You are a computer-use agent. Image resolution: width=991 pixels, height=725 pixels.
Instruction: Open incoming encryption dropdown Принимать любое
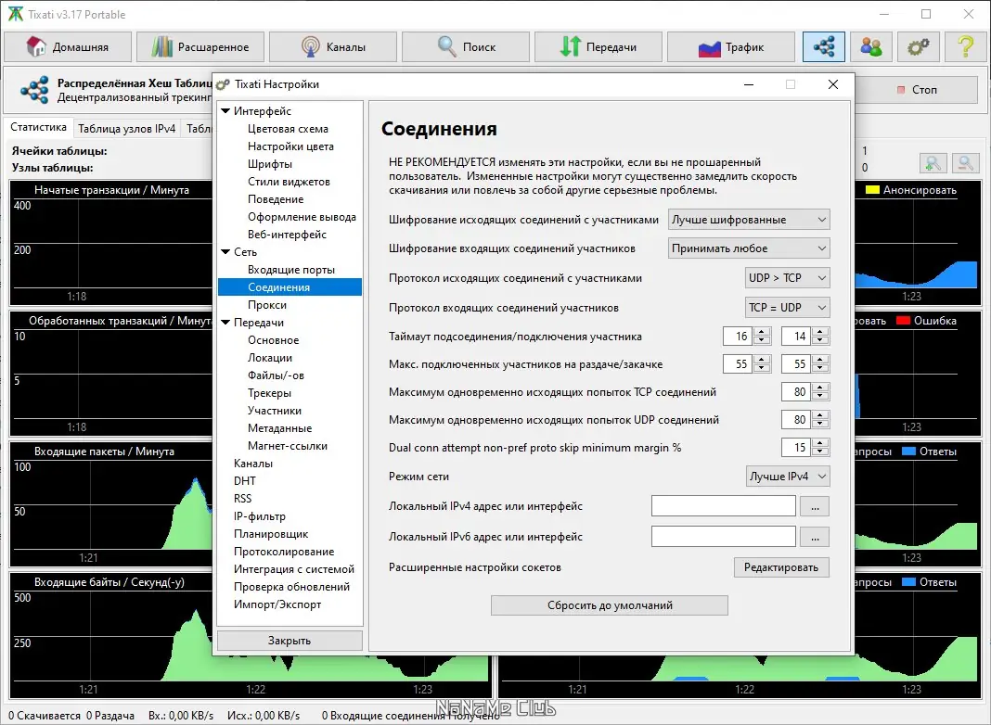pos(749,248)
